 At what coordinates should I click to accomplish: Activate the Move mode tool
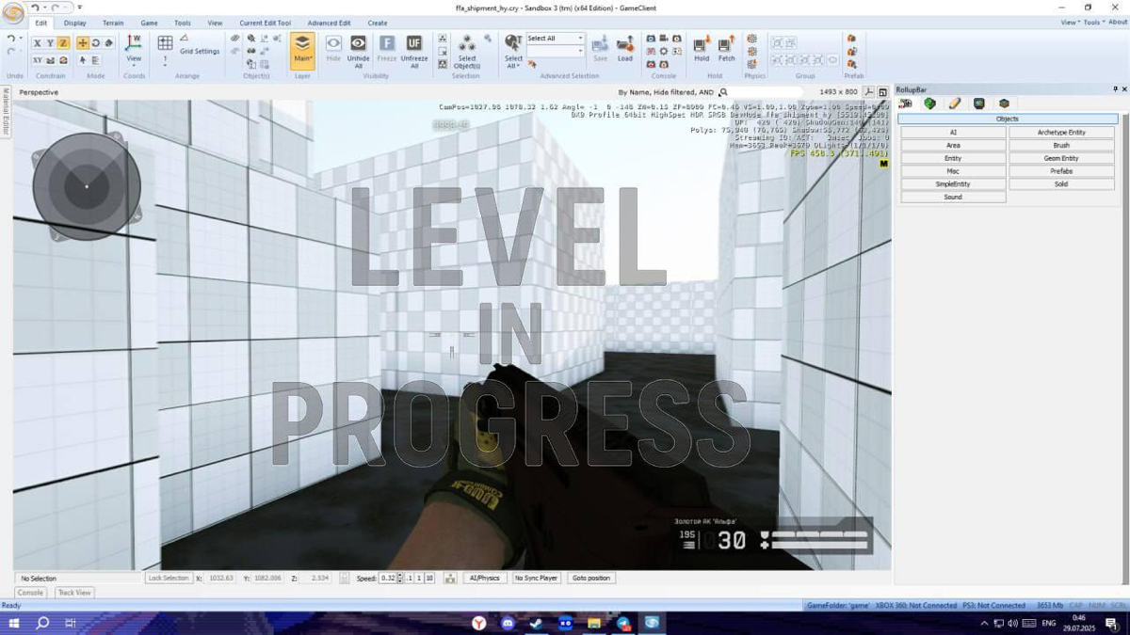click(83, 43)
